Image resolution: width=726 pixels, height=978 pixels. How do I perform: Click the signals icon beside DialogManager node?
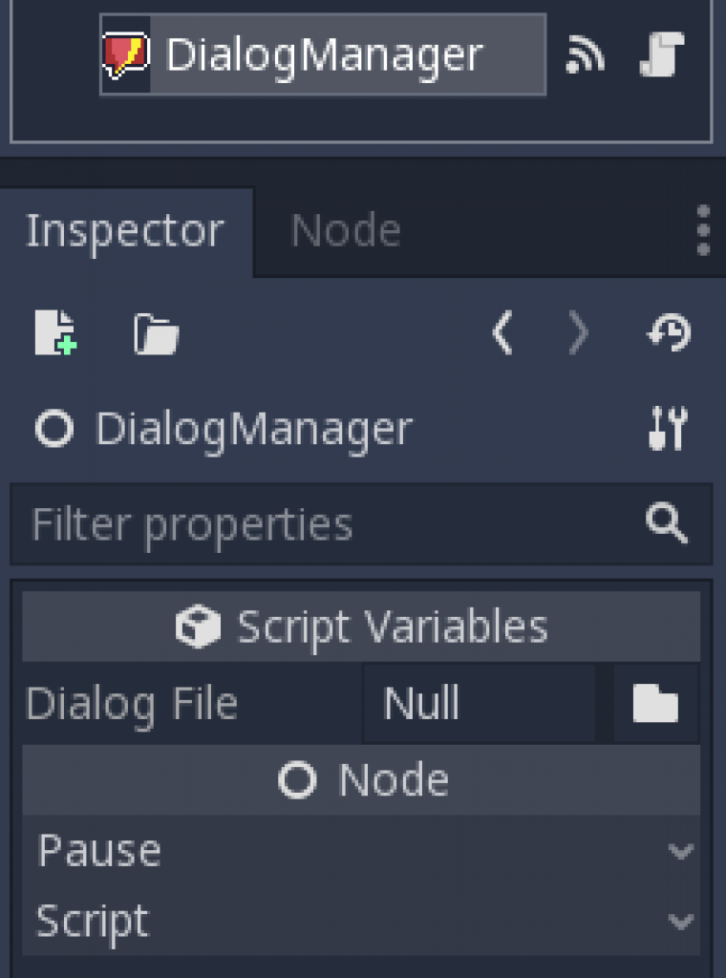click(x=585, y=54)
